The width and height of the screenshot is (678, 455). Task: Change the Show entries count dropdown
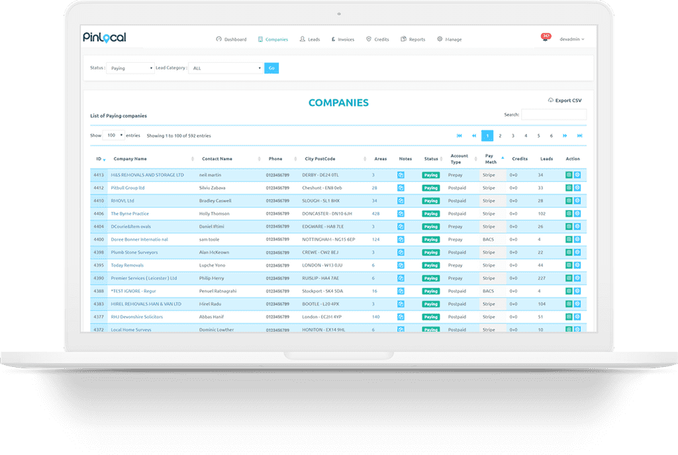(x=113, y=136)
